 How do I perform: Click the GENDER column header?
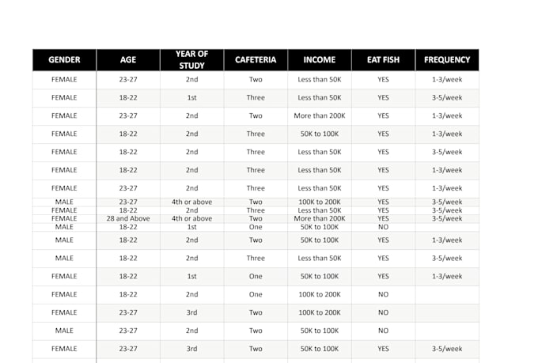[x=64, y=60]
